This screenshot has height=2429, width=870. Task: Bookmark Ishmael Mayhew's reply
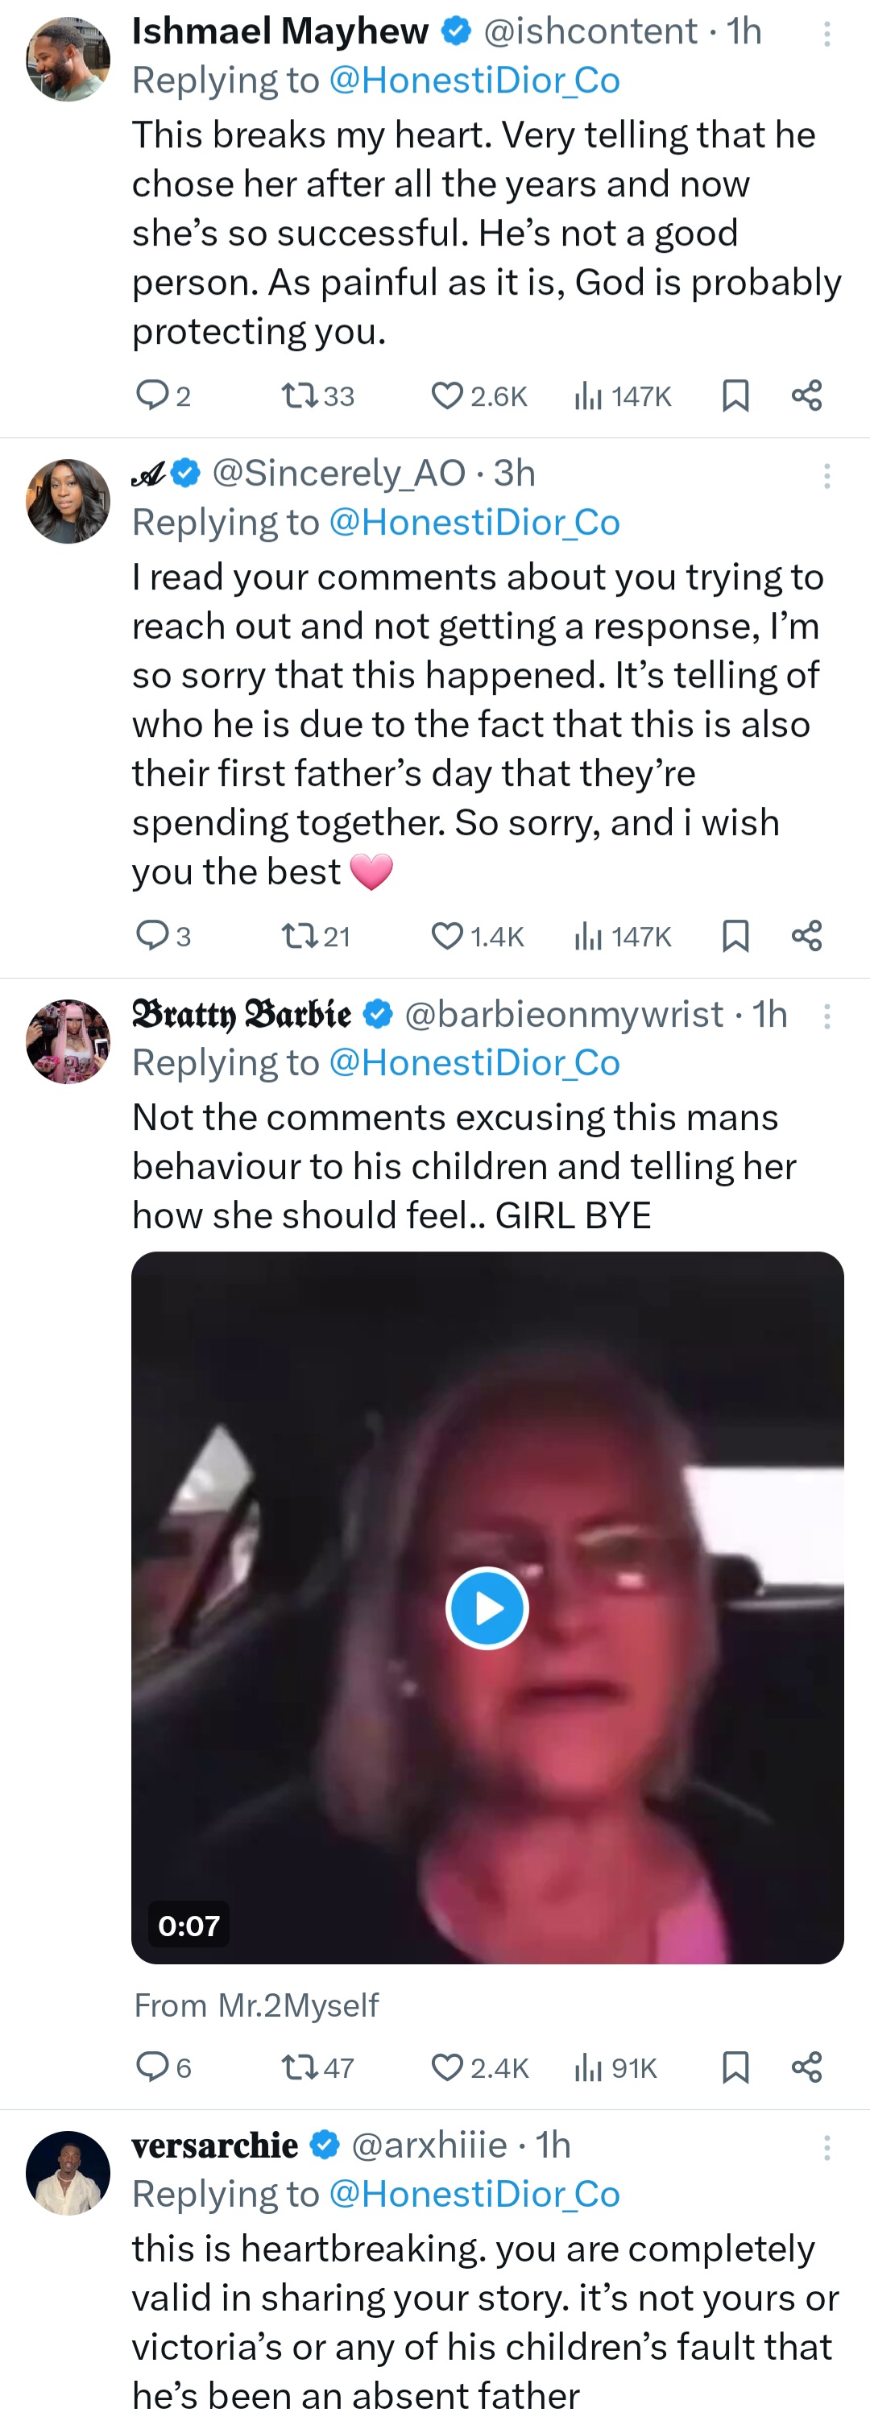tap(735, 396)
